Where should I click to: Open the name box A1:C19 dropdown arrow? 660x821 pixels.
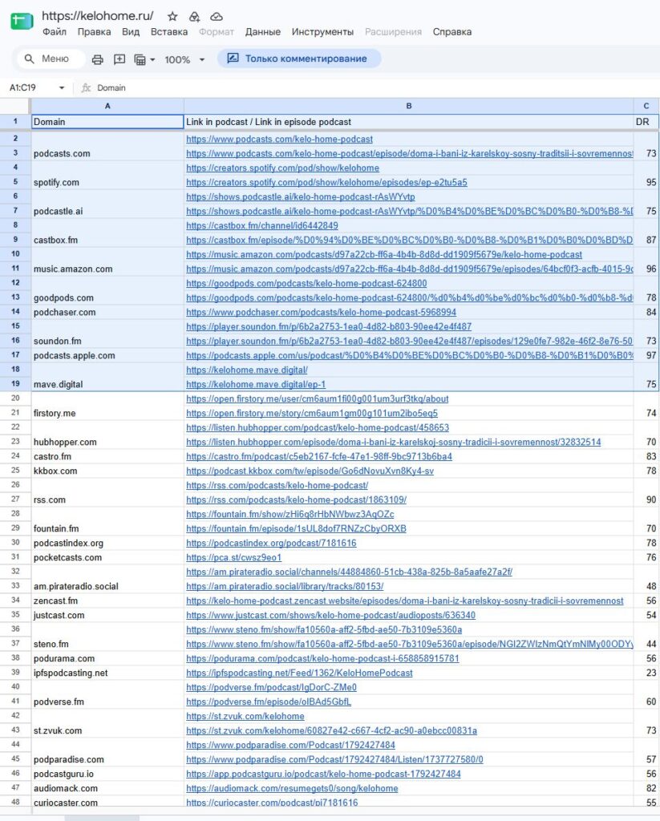pos(61,88)
